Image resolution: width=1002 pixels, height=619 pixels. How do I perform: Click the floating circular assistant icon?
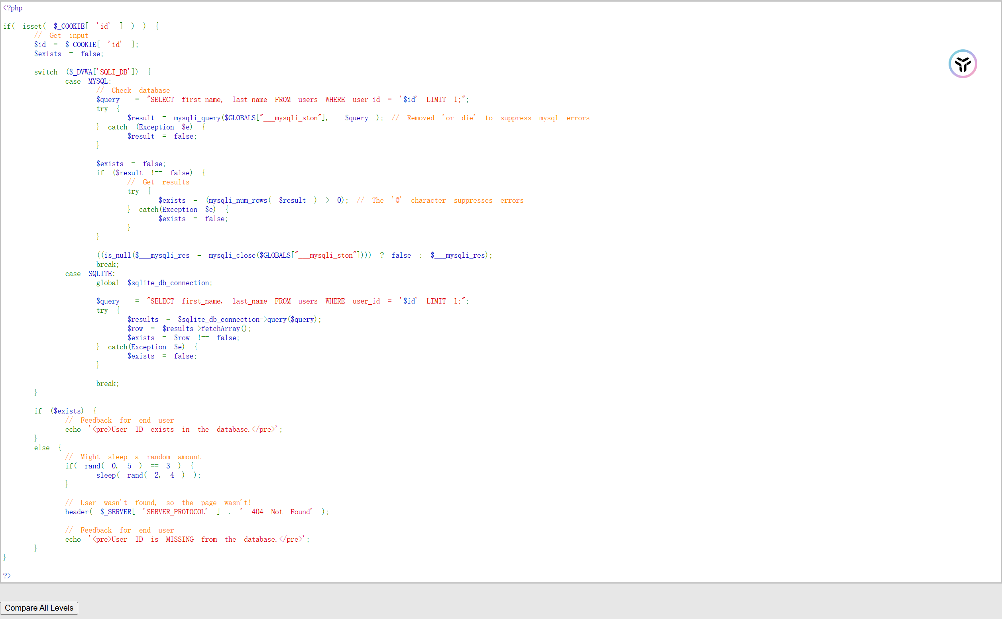tap(962, 64)
